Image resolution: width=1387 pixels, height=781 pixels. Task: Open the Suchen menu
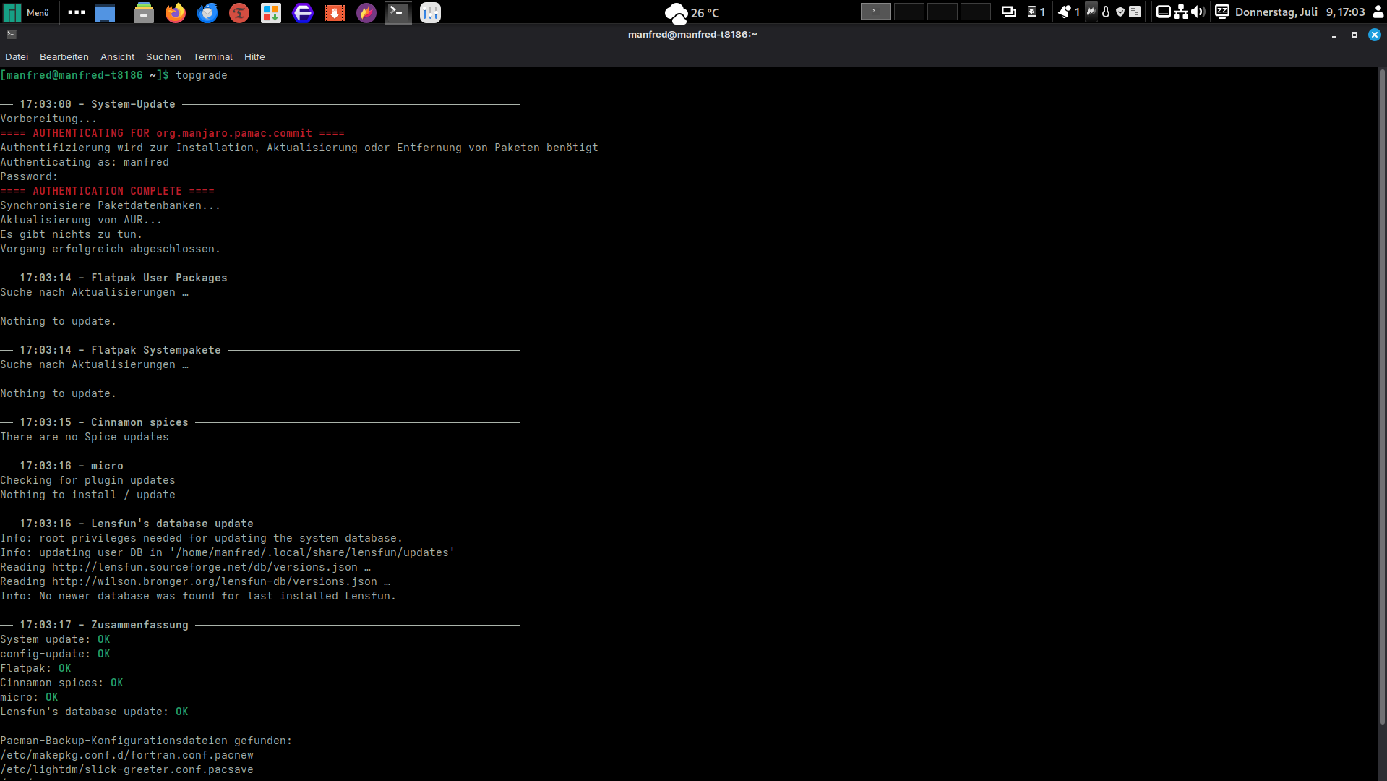pos(163,56)
